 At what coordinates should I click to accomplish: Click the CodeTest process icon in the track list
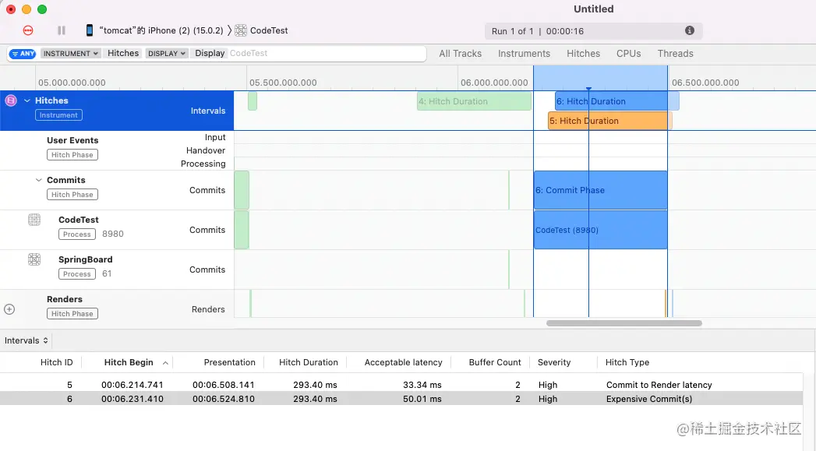coord(34,220)
